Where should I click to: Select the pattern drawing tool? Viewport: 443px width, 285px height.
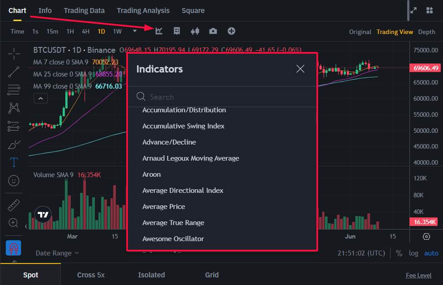tap(14, 108)
